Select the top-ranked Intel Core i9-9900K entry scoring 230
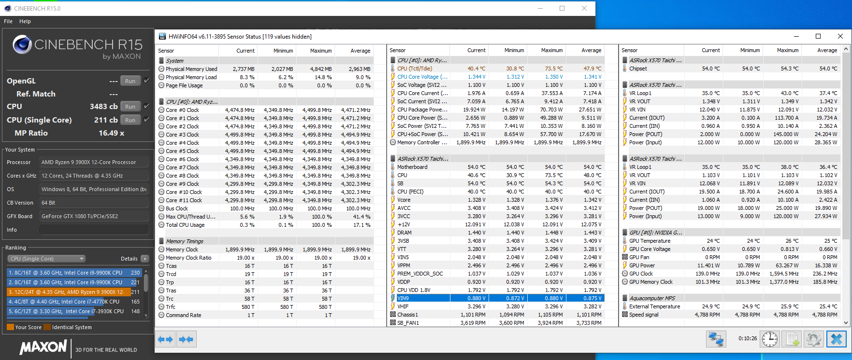 tap(74, 273)
